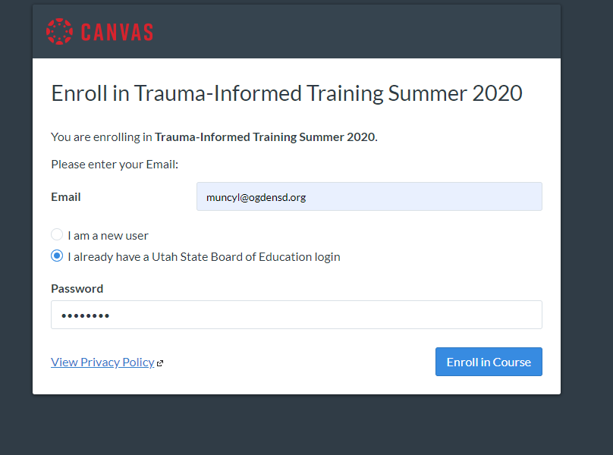Click the Canvas circular logo icon

(59, 31)
